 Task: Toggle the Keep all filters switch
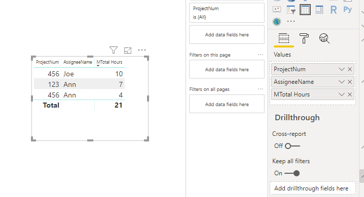point(292,173)
